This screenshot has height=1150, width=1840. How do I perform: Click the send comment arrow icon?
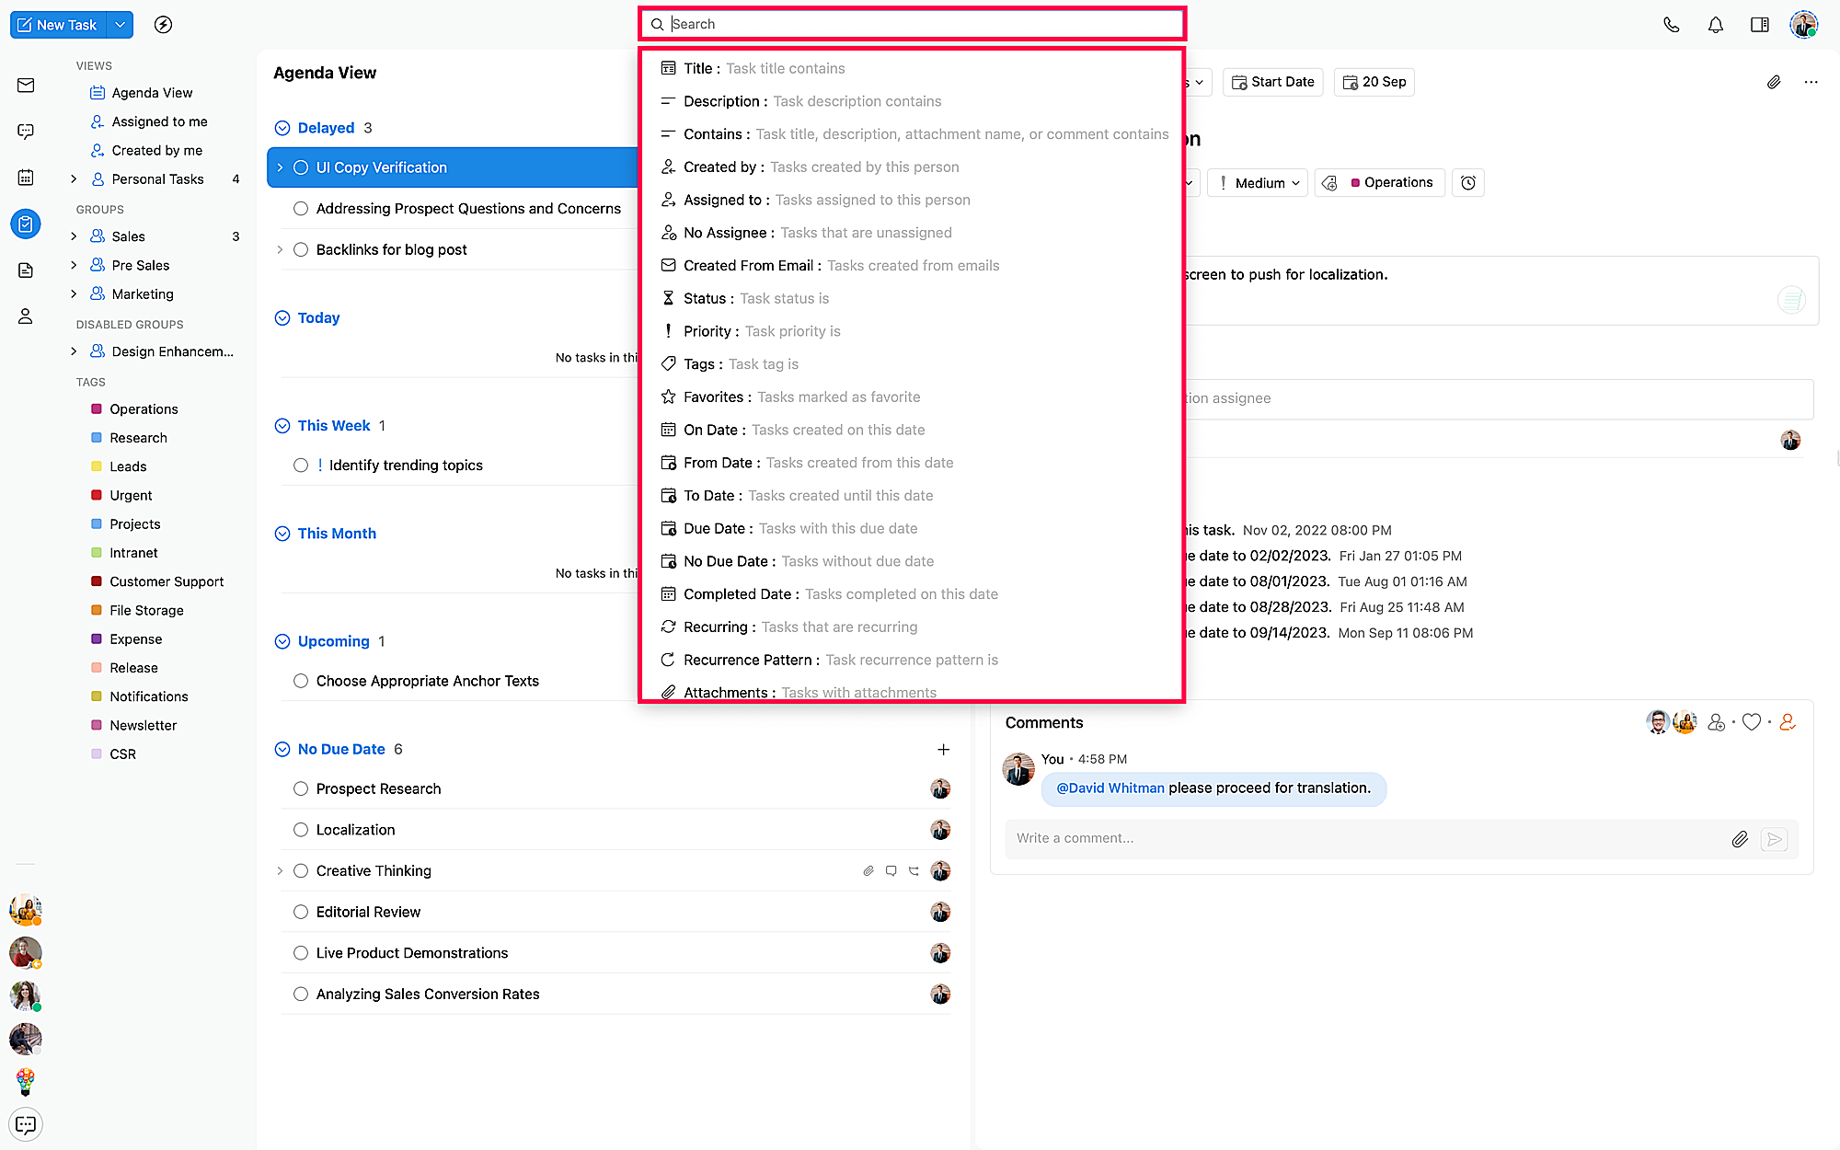[1774, 839]
